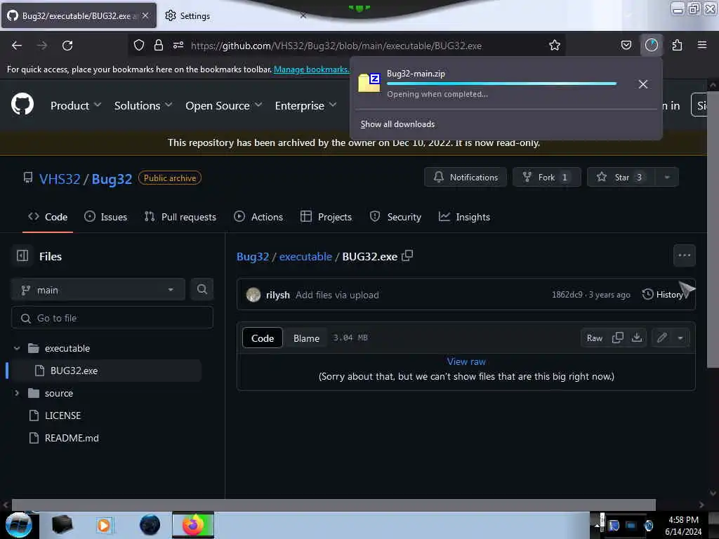Viewport: 719px width, 539px height.
Task: Open the main branch selector dropdown
Action: (x=98, y=290)
